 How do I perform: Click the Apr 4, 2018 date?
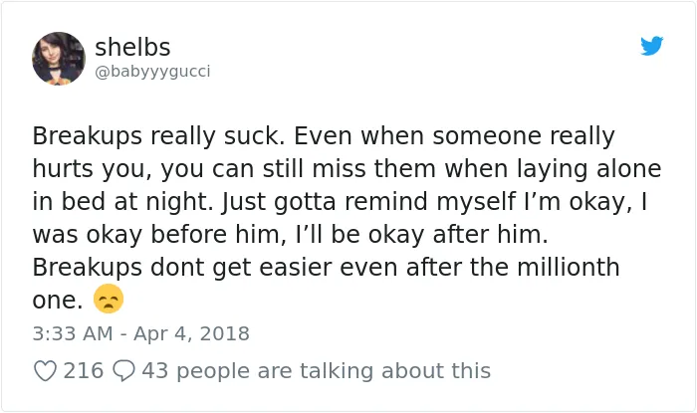pyautogui.click(x=191, y=333)
